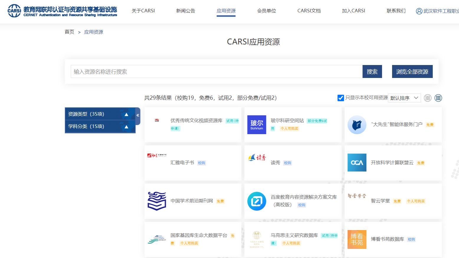Open the 中国学术前沿期刊网 logo
This screenshot has height=258, width=459.
coord(157,201)
